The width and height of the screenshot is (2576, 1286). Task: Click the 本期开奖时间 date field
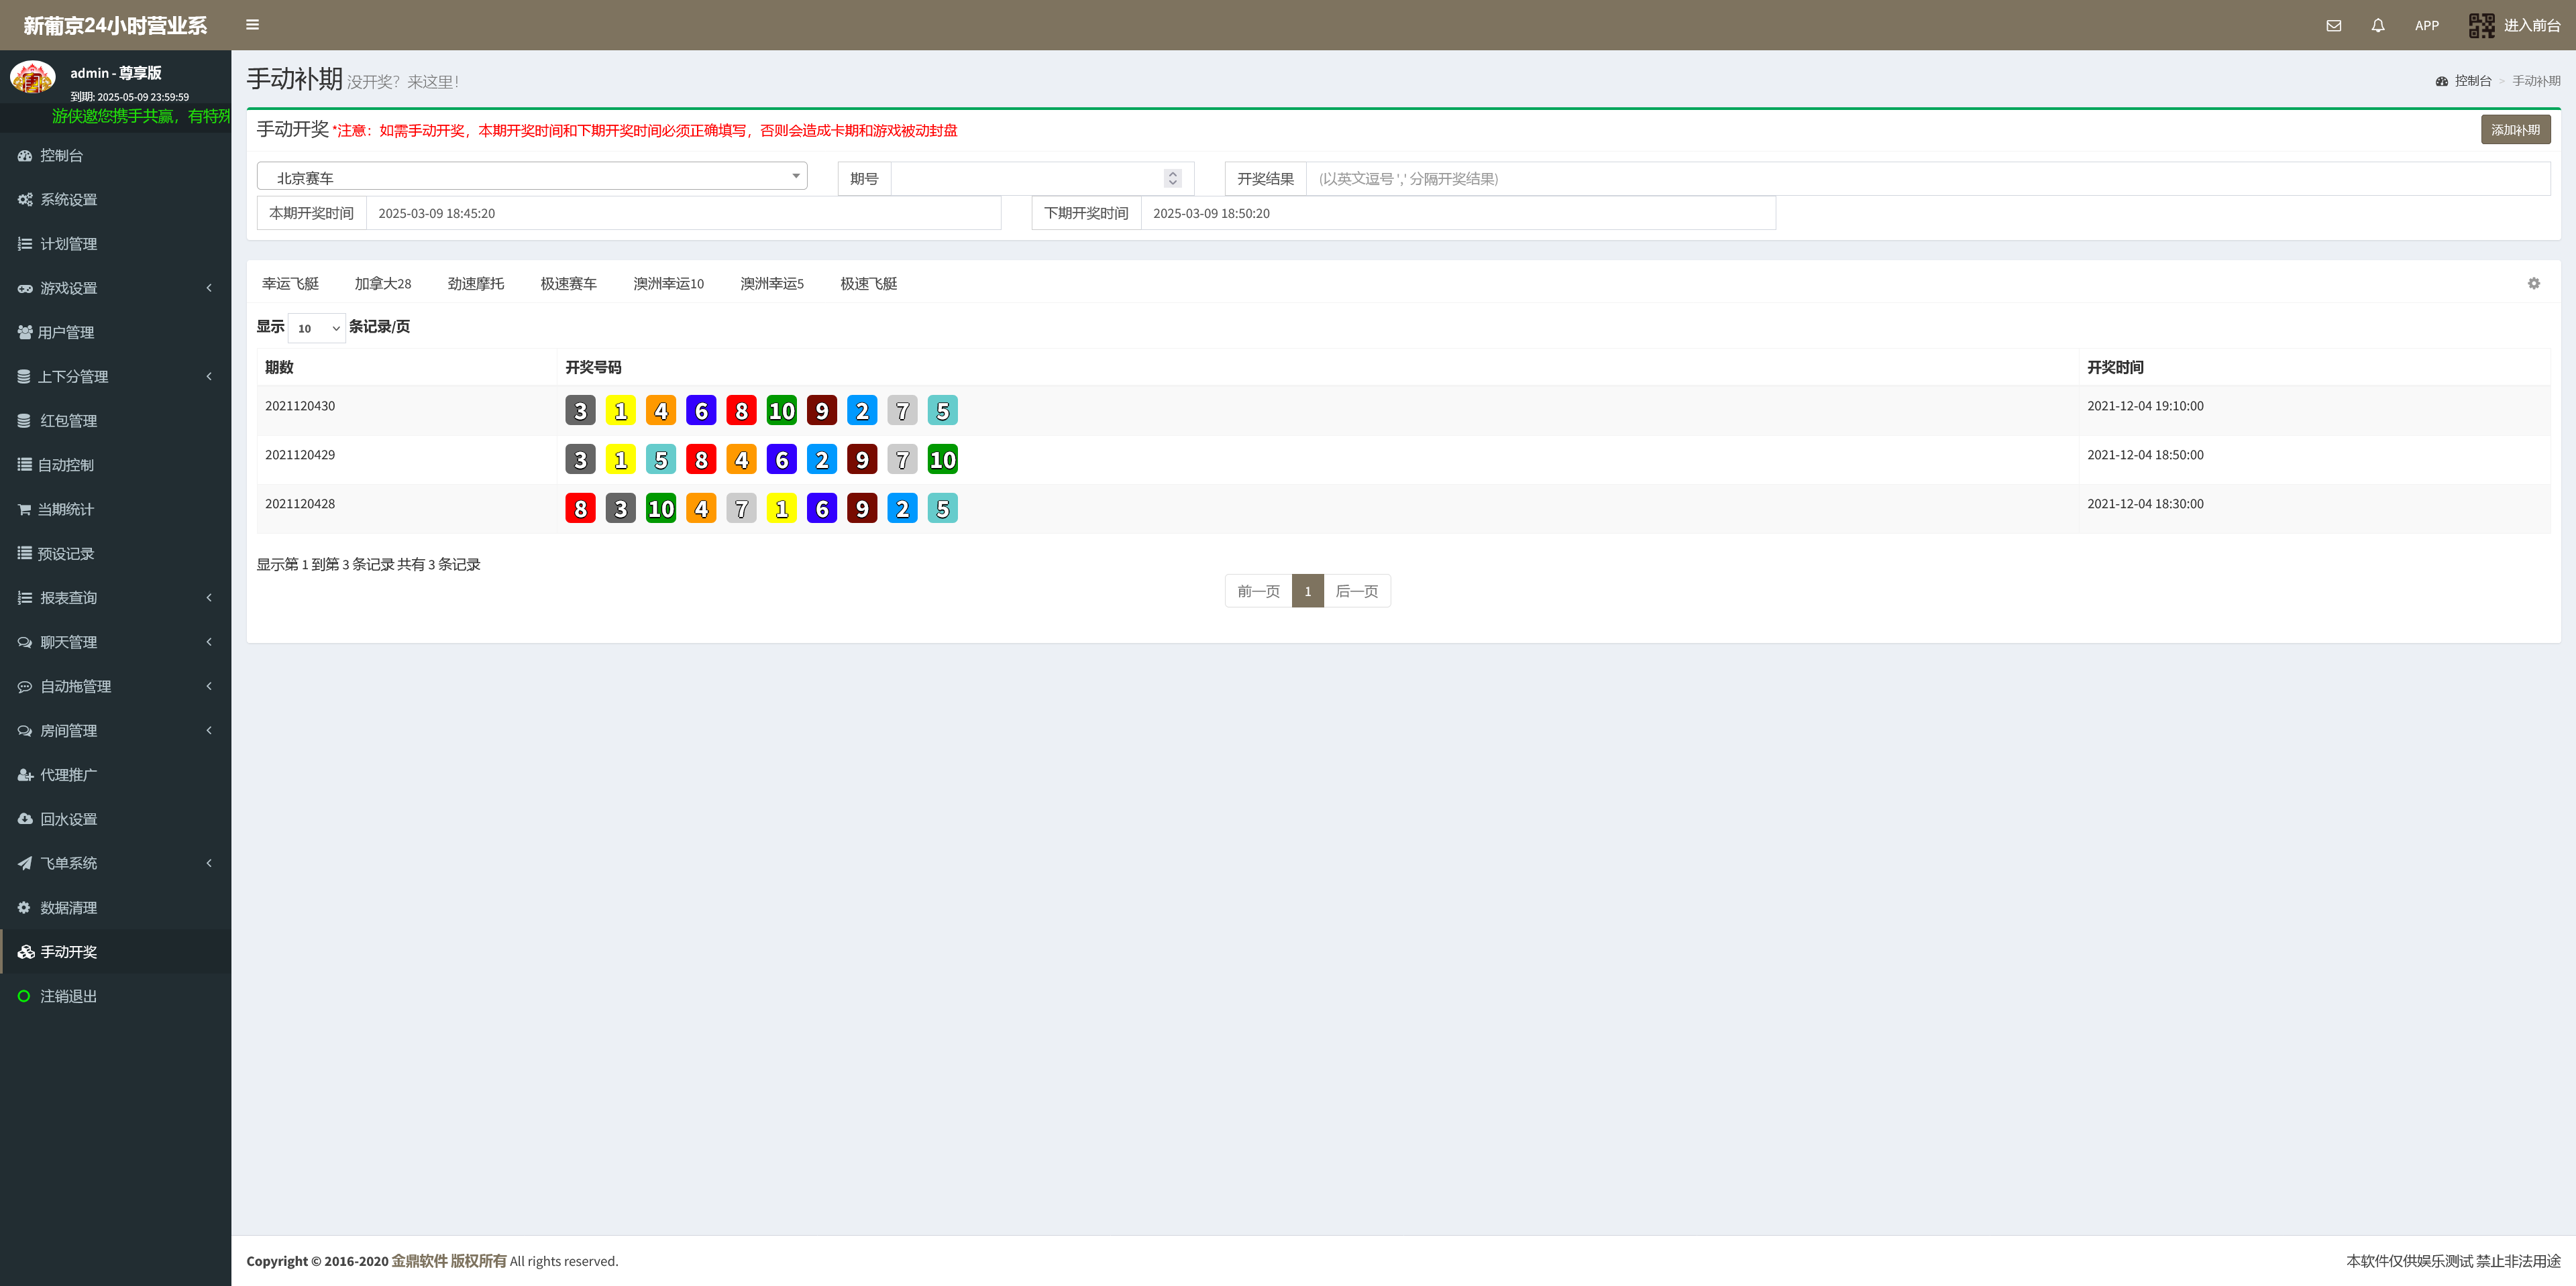coord(683,214)
